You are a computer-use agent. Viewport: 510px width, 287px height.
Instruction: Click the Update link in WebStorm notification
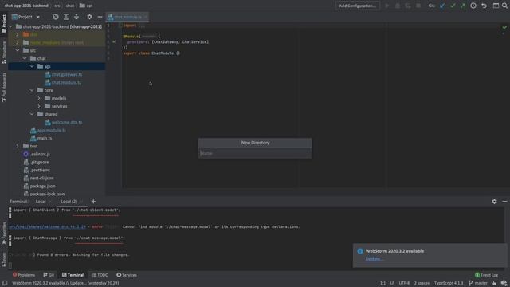374,259
